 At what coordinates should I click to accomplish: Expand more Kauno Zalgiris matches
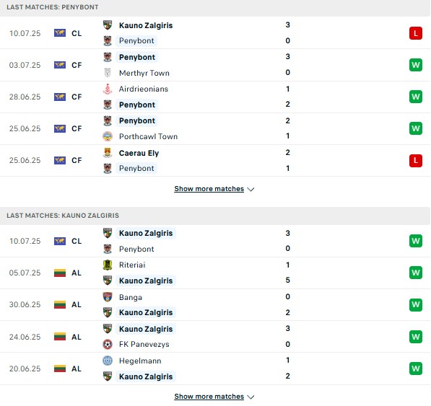209,397
